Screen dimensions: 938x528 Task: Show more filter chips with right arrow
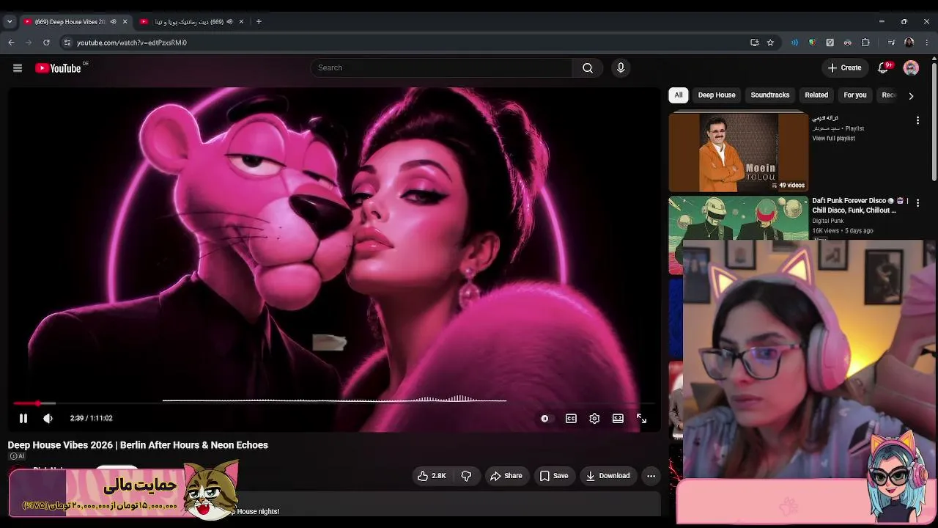(x=911, y=95)
